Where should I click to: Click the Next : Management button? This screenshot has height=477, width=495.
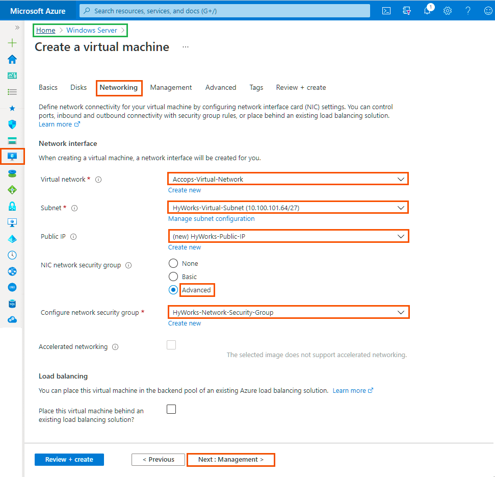pos(231,460)
